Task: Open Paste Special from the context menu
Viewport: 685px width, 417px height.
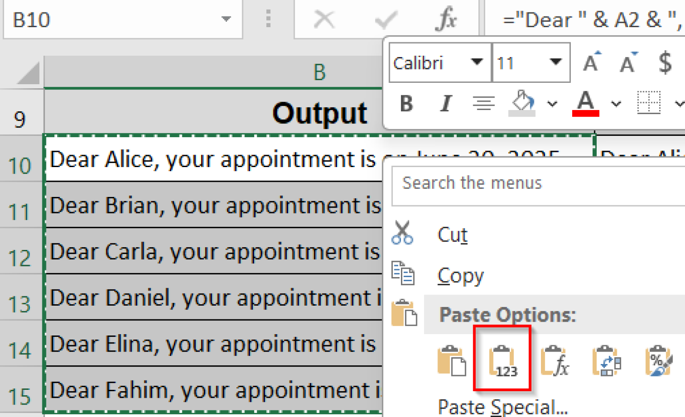Action: pyautogui.click(x=501, y=406)
